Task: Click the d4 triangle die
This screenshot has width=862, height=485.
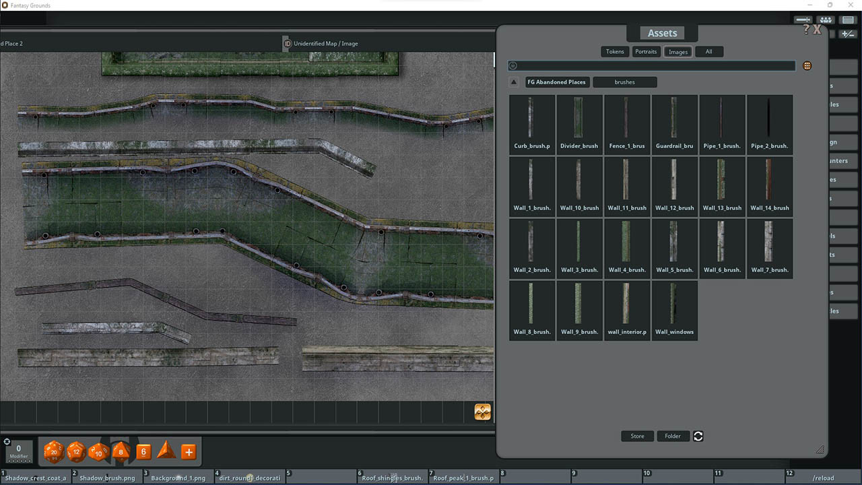Action: (165, 452)
